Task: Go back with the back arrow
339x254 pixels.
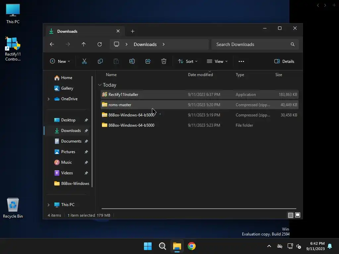Action: 52,44
